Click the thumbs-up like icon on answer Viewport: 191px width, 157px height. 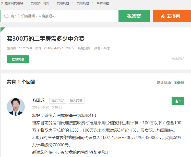tap(176, 101)
